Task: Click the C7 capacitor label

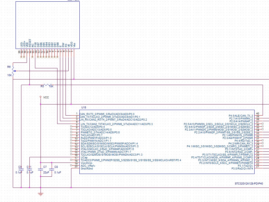Action: pos(45,167)
